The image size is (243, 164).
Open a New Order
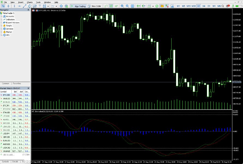tap(94, 6)
